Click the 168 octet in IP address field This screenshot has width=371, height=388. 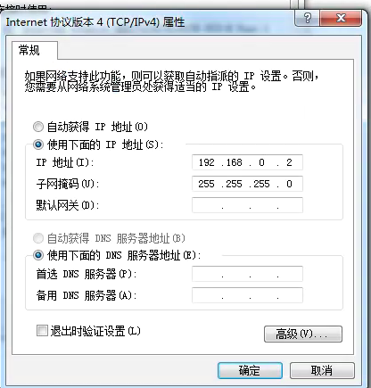pyautogui.click(x=234, y=162)
